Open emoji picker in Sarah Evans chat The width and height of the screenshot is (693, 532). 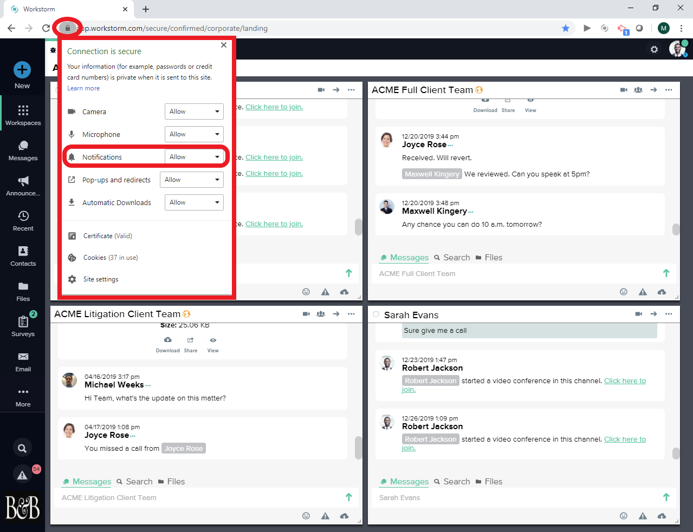[x=624, y=516]
